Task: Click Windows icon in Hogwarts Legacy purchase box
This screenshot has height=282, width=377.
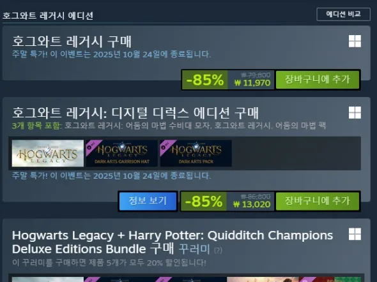Action: pos(355,41)
